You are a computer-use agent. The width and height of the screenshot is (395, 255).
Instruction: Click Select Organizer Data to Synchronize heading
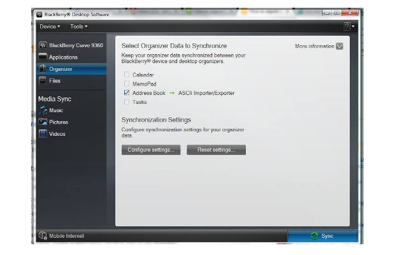pos(174,46)
